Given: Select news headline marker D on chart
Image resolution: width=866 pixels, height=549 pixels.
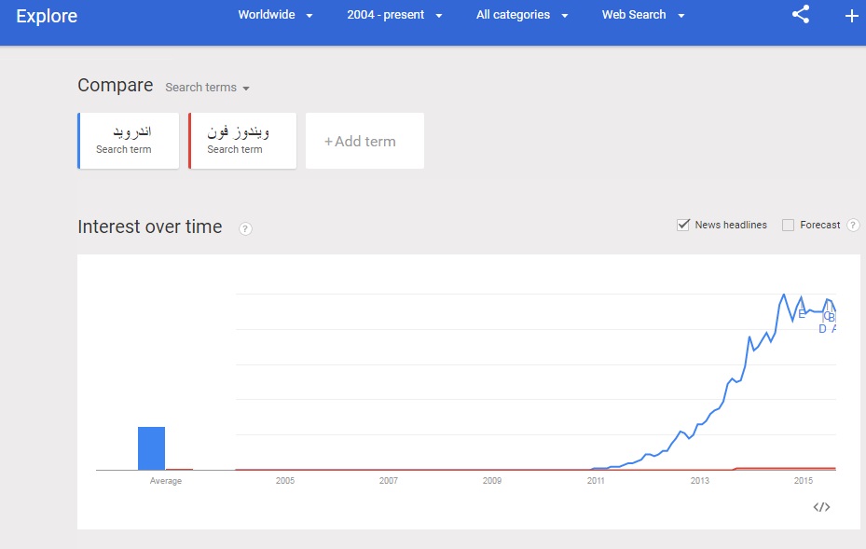Looking at the screenshot, I should pos(822,328).
